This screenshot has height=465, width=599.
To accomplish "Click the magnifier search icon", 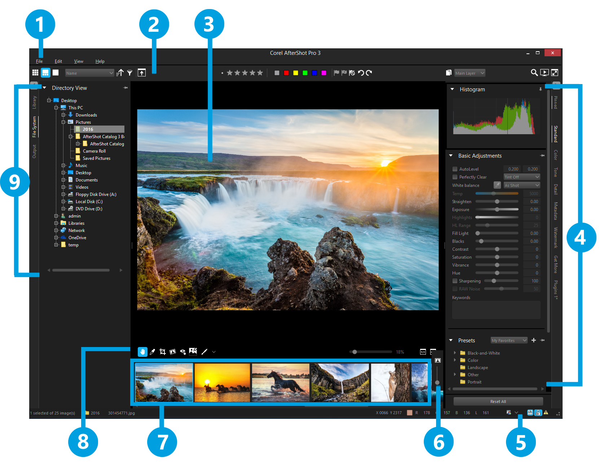I will pyautogui.click(x=534, y=73).
